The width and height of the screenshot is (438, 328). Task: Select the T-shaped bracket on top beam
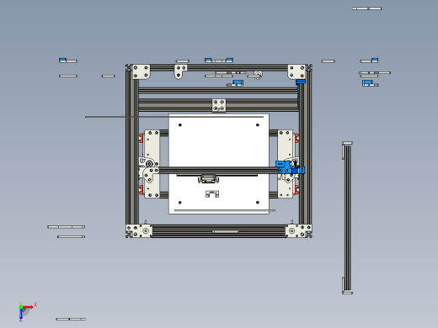tap(180, 71)
